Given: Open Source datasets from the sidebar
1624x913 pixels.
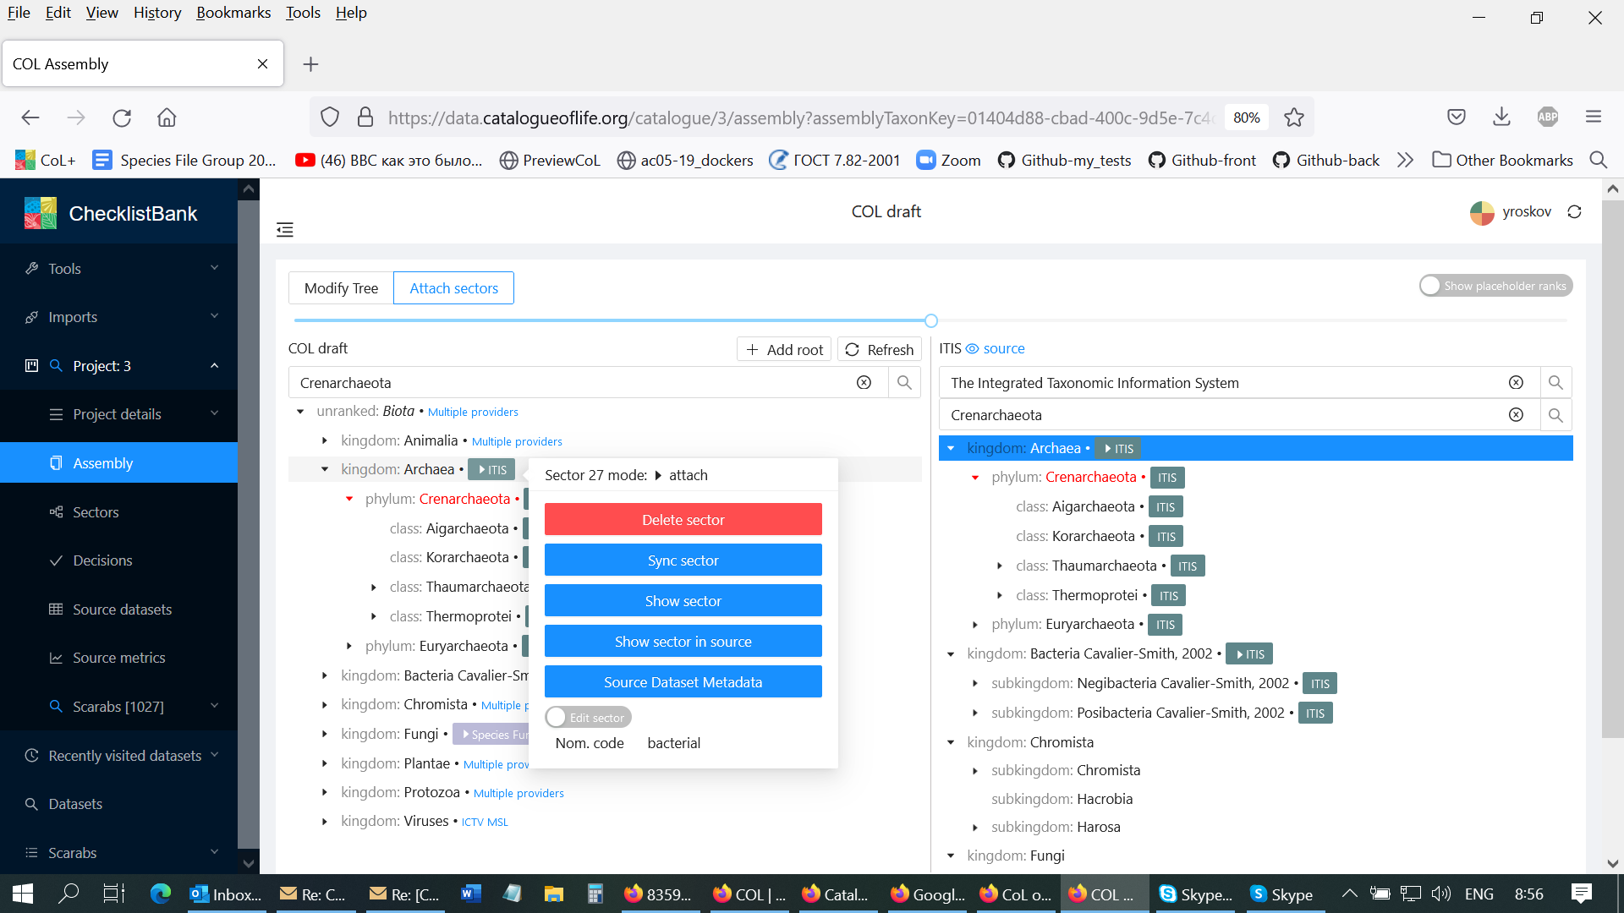Looking at the screenshot, I should (x=121, y=609).
